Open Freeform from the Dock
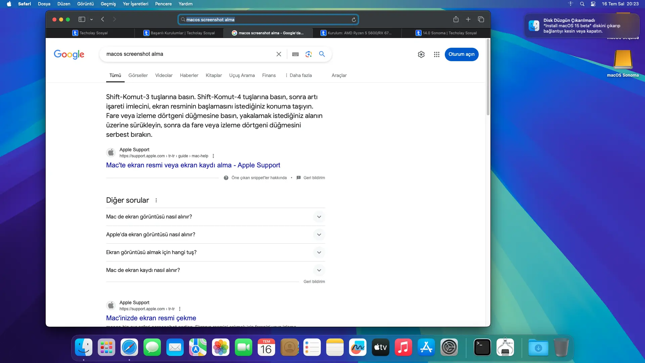The height and width of the screenshot is (363, 645). pos(358,348)
